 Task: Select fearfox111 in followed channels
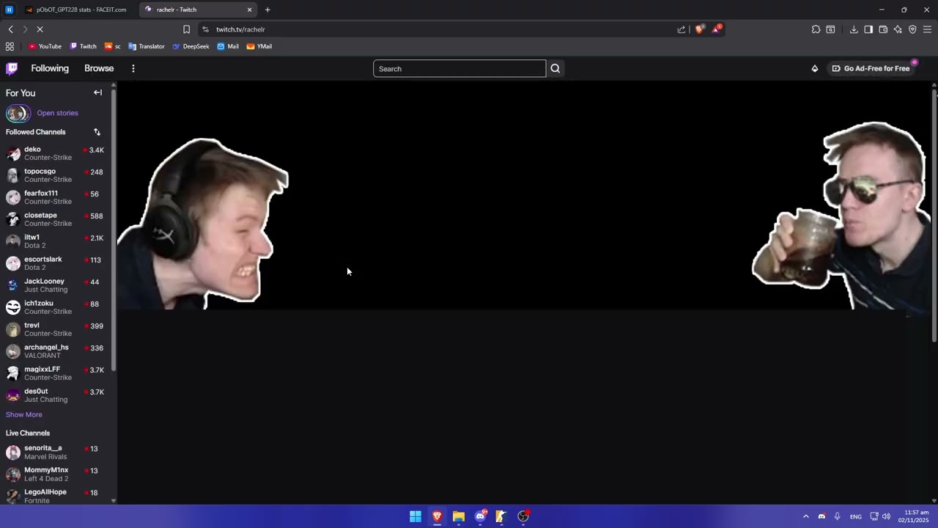coord(57,197)
